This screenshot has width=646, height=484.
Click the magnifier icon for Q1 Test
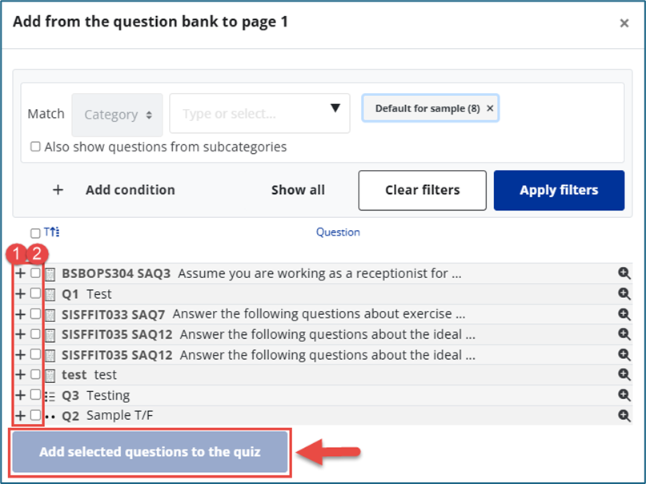tap(624, 294)
